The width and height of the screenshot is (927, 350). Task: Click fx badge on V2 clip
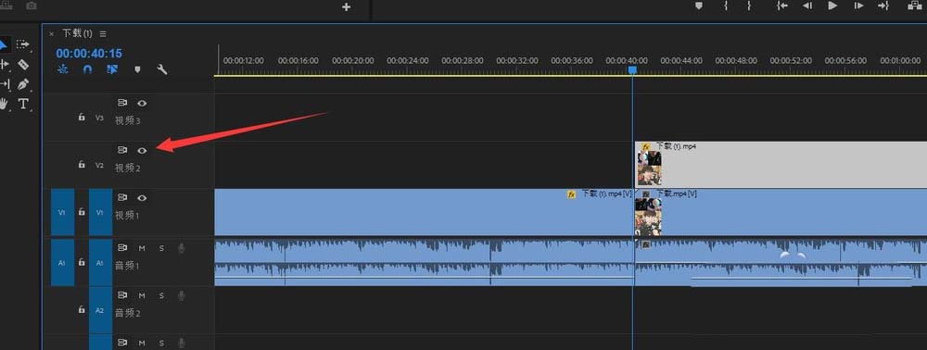(646, 146)
